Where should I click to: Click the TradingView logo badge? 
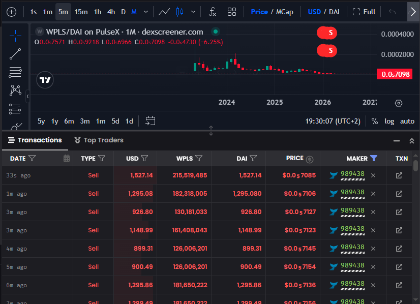point(45,80)
